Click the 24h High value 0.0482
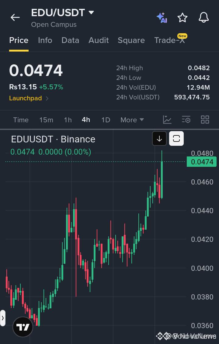The width and height of the screenshot is (219, 344). [199, 68]
